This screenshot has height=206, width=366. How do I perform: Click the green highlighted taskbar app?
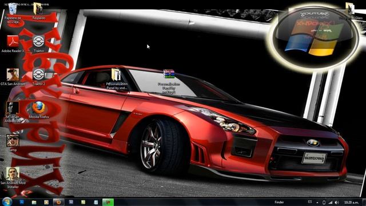click(x=108, y=202)
